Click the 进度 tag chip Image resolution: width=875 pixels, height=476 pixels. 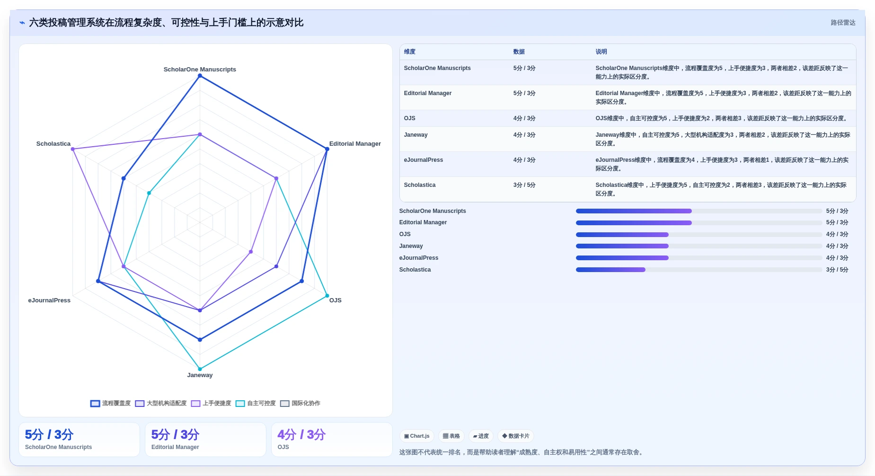pos(481,436)
